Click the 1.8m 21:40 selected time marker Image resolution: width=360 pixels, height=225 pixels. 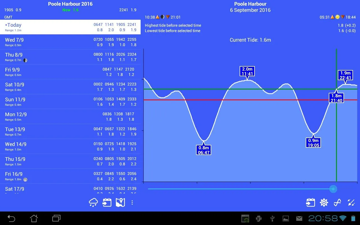point(336,98)
